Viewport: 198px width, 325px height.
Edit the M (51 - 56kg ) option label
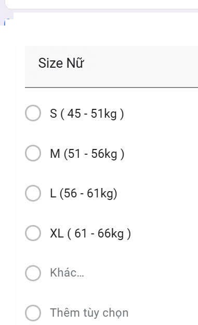tap(87, 154)
